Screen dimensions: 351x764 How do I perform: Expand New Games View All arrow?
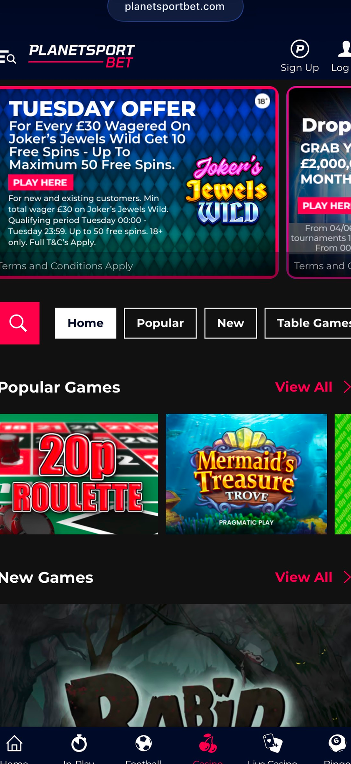click(347, 577)
